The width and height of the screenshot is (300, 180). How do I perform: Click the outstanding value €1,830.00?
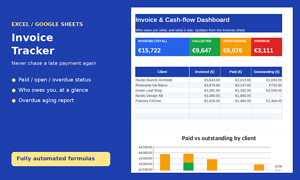coord(274,80)
